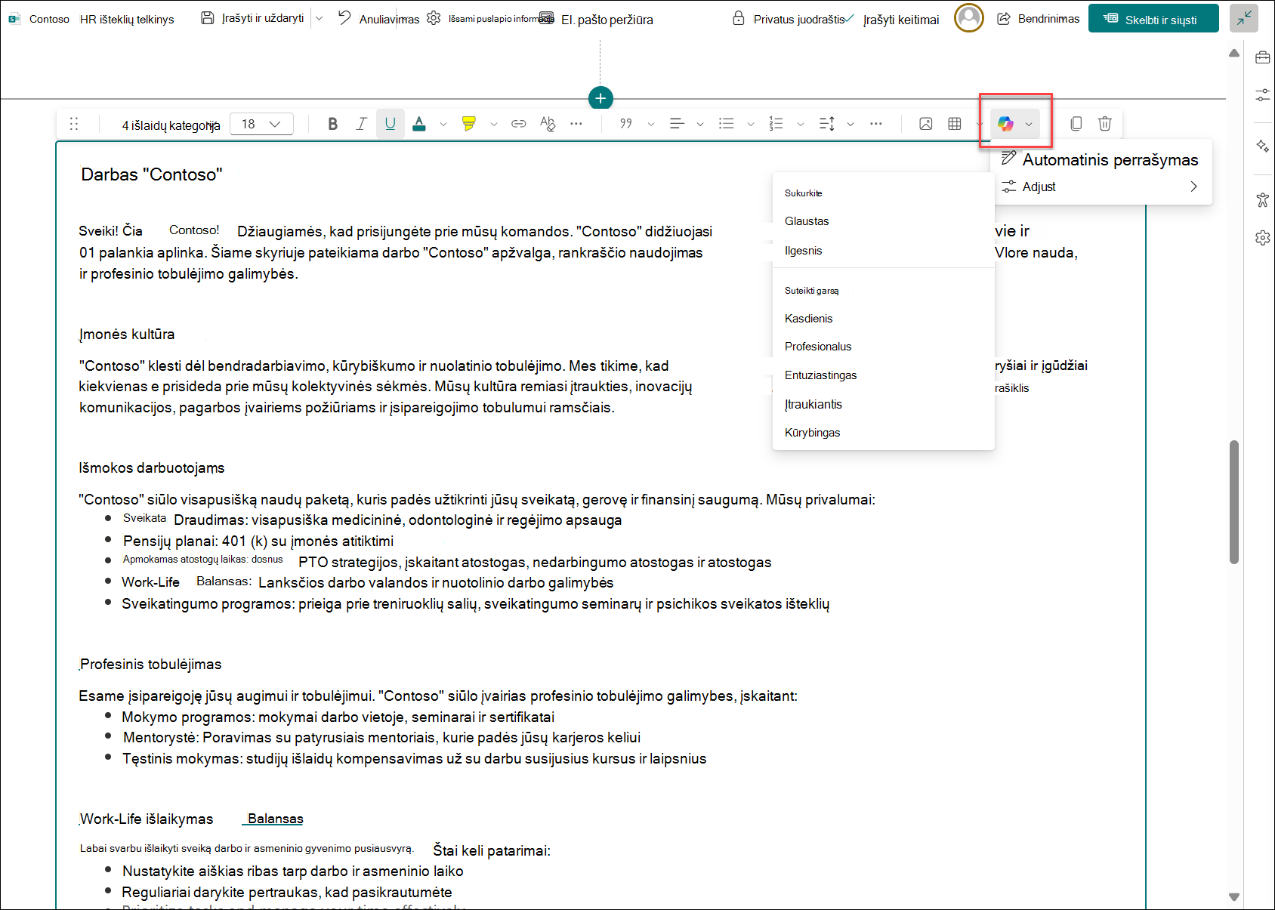Viewport: 1275px width, 910px height.
Task: Click the HR išteklių telkinys site name
Action: [127, 20]
